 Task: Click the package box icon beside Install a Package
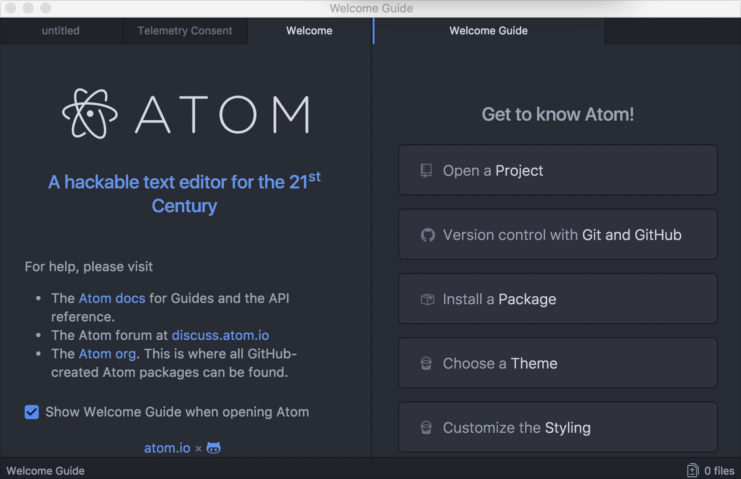[427, 299]
